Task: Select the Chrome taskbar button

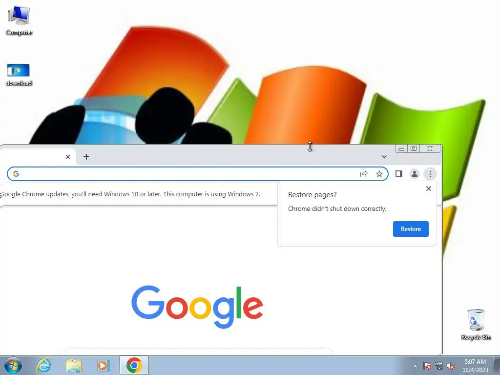Action: [134, 365]
